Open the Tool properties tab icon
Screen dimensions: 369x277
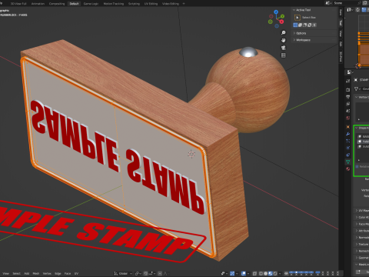click(x=347, y=81)
